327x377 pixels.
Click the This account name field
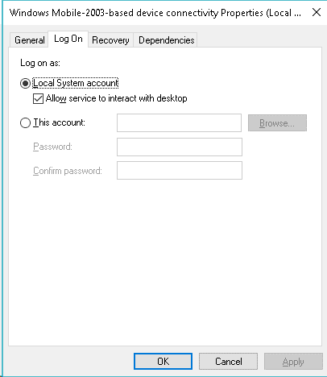[179, 123]
